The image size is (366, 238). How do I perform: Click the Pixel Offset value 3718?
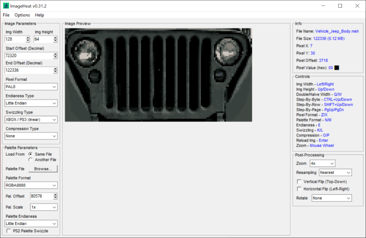[x=323, y=60]
